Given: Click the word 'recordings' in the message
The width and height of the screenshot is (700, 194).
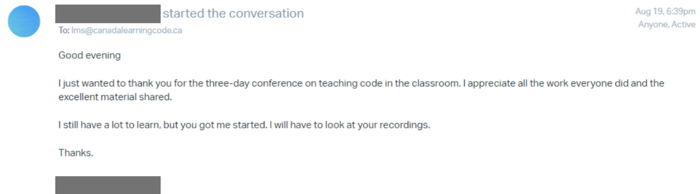Looking at the screenshot, I should click(x=404, y=125).
